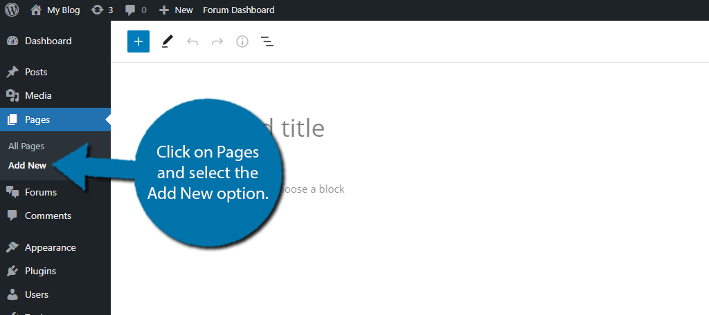Click the Plugins plug icon

[12, 271]
